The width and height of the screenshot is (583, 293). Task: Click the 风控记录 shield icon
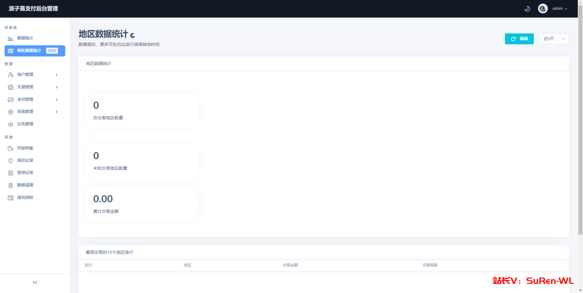[10, 160]
